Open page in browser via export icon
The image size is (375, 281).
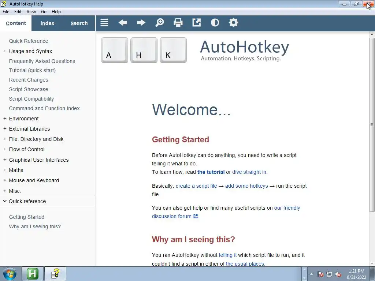tap(197, 23)
